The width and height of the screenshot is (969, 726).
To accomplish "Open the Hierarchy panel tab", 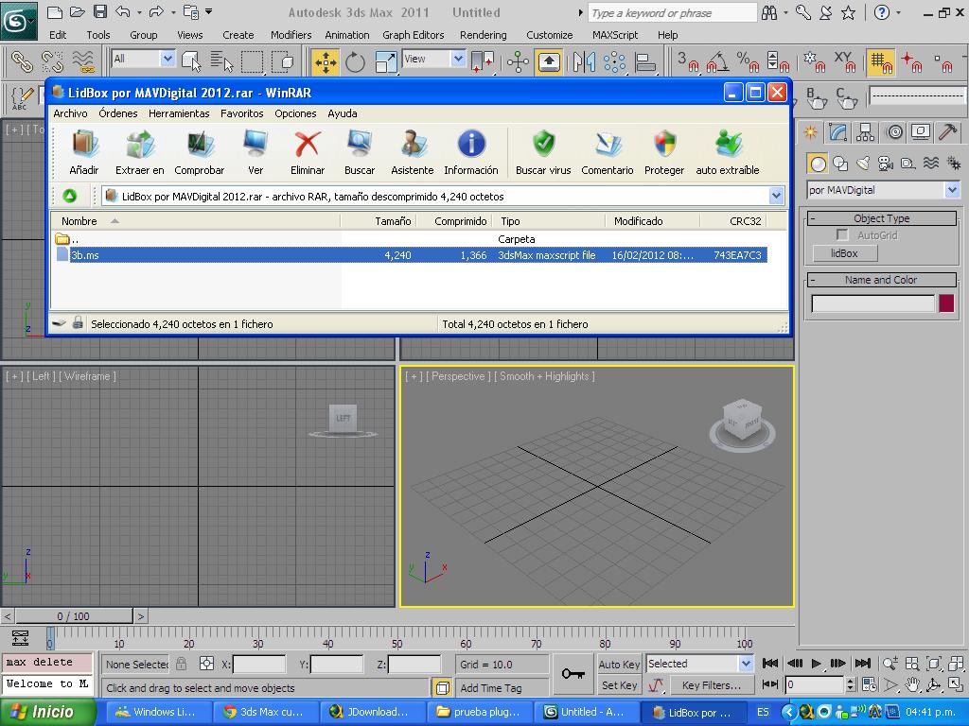I will [866, 132].
